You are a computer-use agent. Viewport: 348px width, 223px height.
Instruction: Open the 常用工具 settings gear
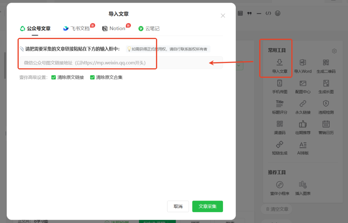click(334, 51)
